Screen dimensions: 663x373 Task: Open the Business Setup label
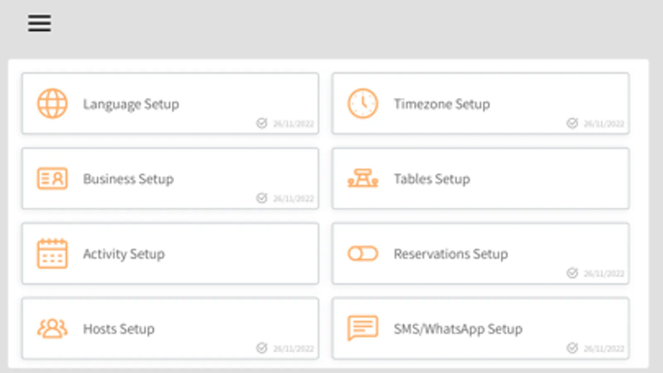[x=128, y=179]
